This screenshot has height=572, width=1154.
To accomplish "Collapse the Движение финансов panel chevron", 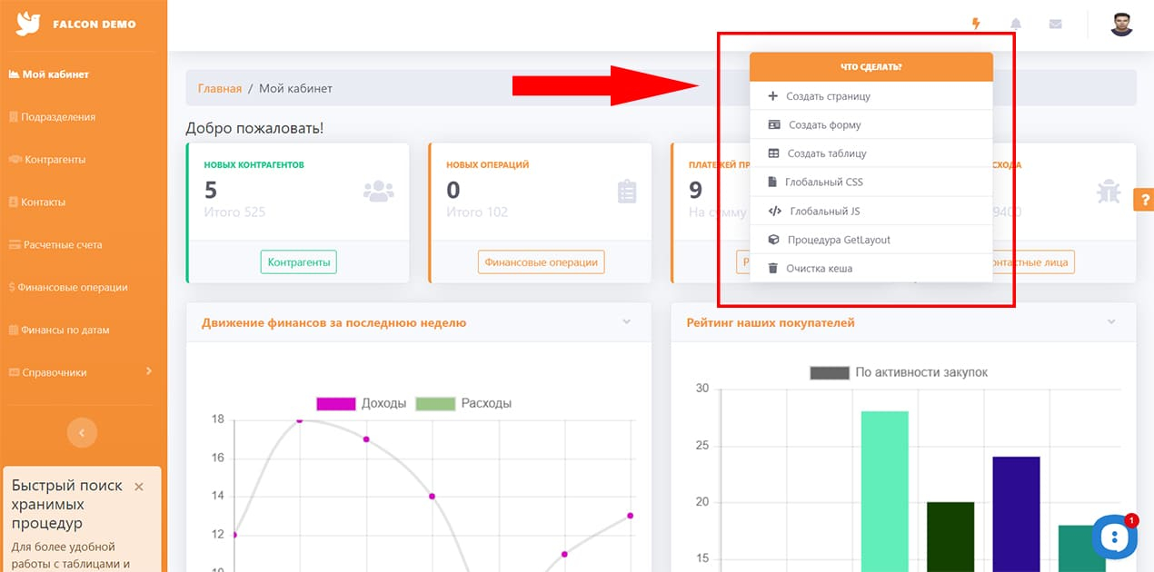I will (x=626, y=321).
